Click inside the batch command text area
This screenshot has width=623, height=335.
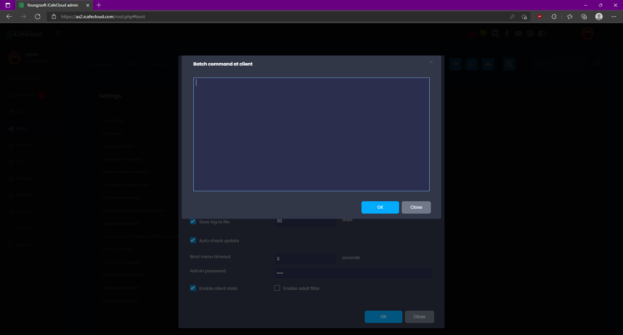pyautogui.click(x=311, y=134)
